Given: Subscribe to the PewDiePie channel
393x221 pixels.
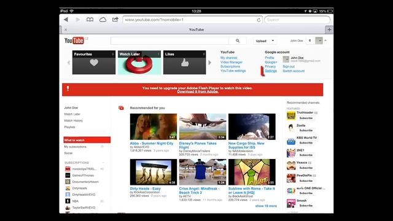Looking at the screenshot, I should tap(306, 180).
